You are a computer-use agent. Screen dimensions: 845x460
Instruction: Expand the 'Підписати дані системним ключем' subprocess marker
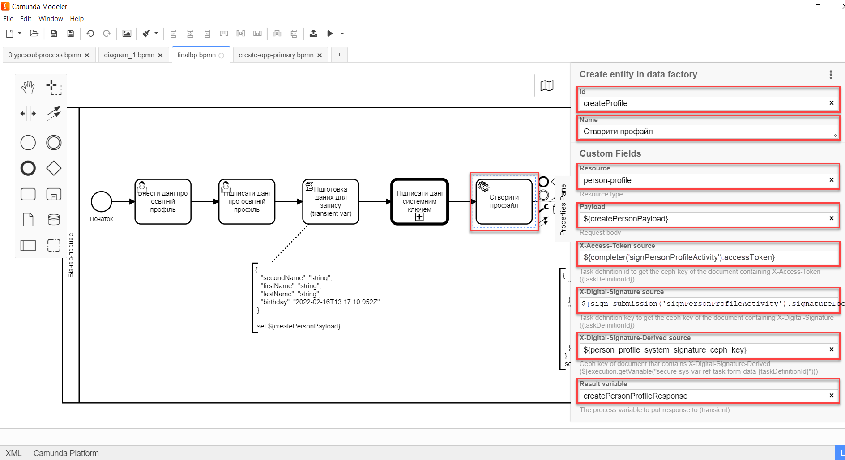419,217
